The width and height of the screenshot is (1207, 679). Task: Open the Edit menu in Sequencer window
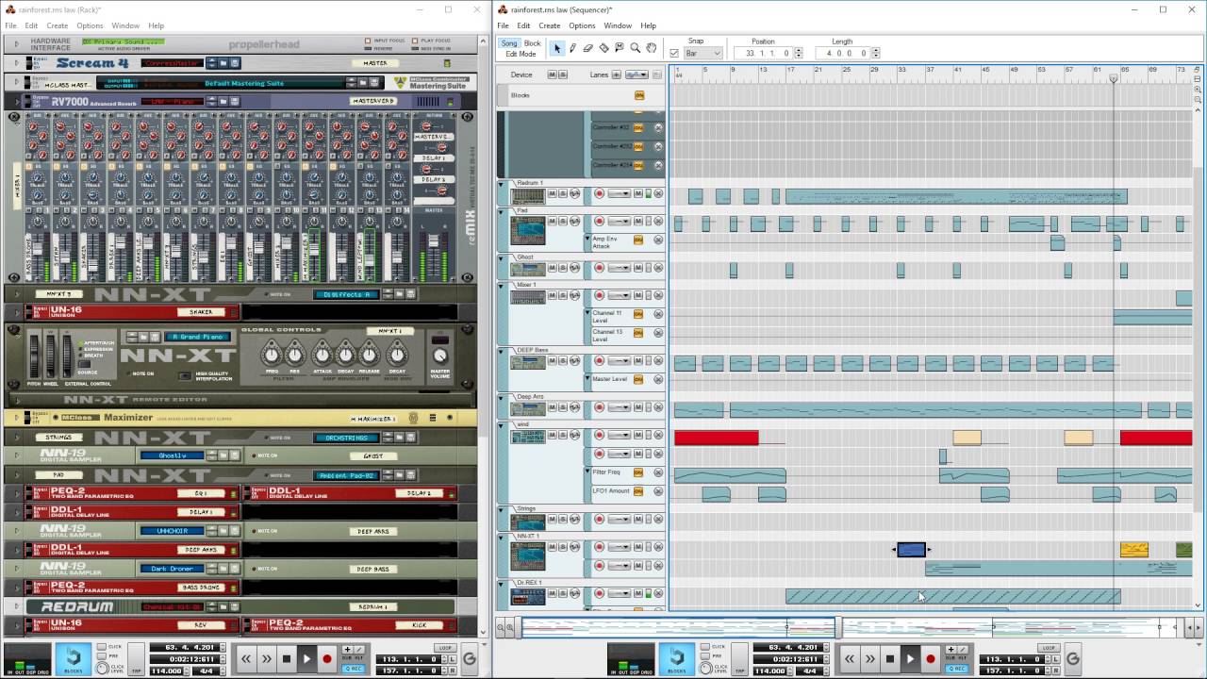523,25
